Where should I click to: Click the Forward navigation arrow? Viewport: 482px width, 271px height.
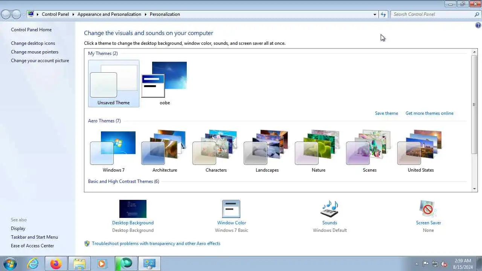16,14
